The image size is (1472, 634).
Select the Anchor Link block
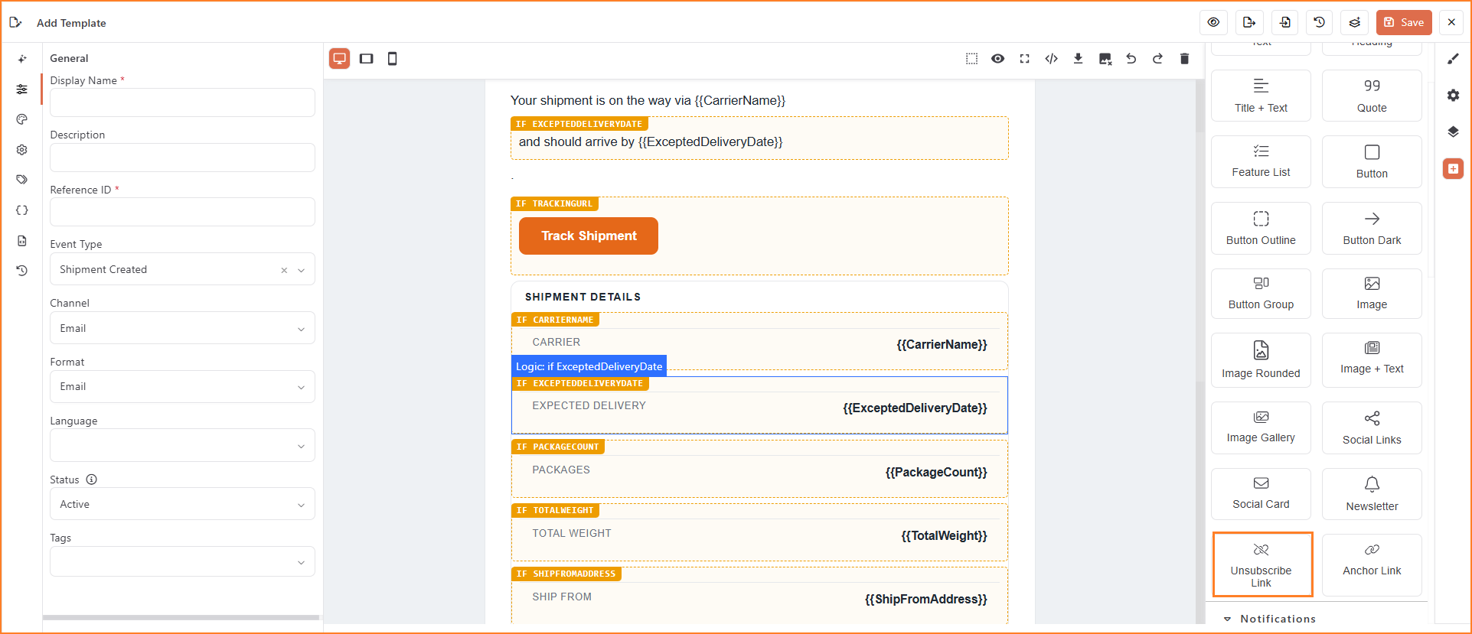click(1372, 564)
